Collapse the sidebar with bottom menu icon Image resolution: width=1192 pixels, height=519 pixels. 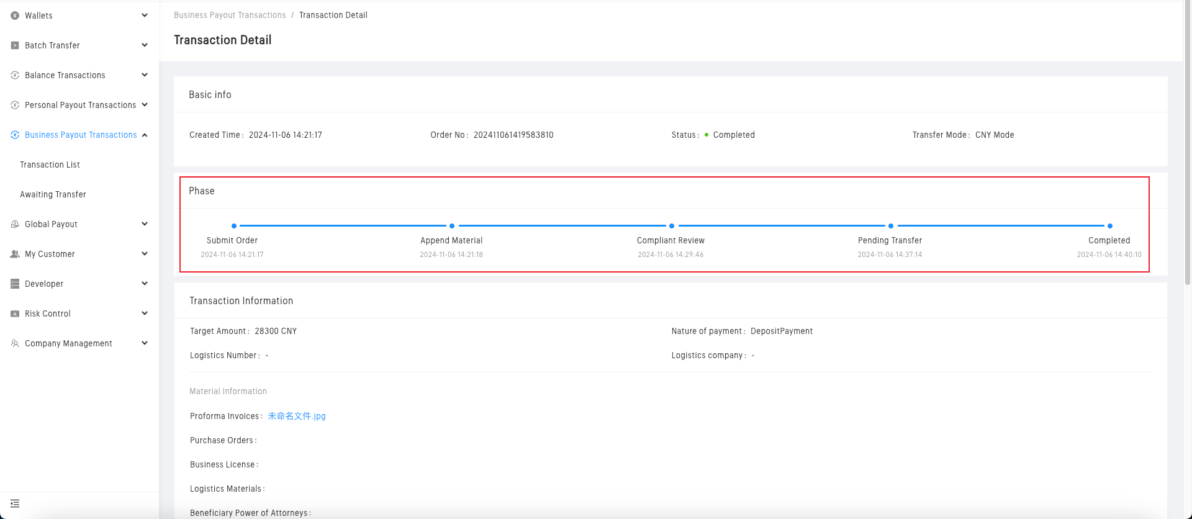tap(15, 503)
